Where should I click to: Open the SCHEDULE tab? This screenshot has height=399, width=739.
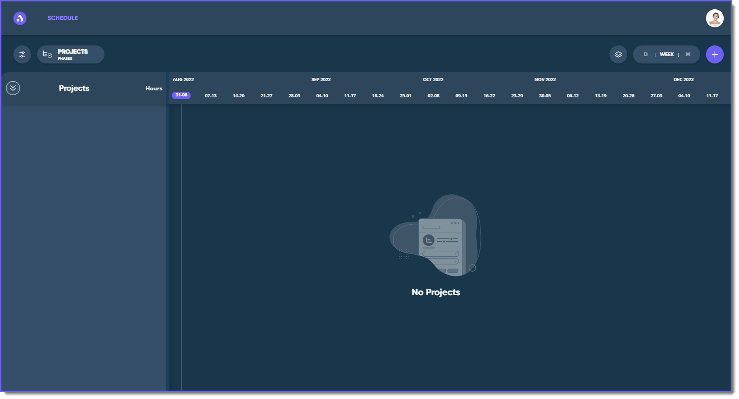coord(63,18)
